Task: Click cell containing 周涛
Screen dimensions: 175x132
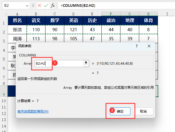Action: point(17,39)
